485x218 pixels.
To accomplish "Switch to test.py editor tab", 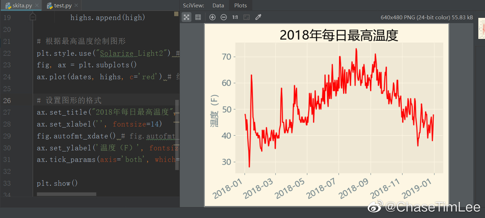I will coord(63,6).
